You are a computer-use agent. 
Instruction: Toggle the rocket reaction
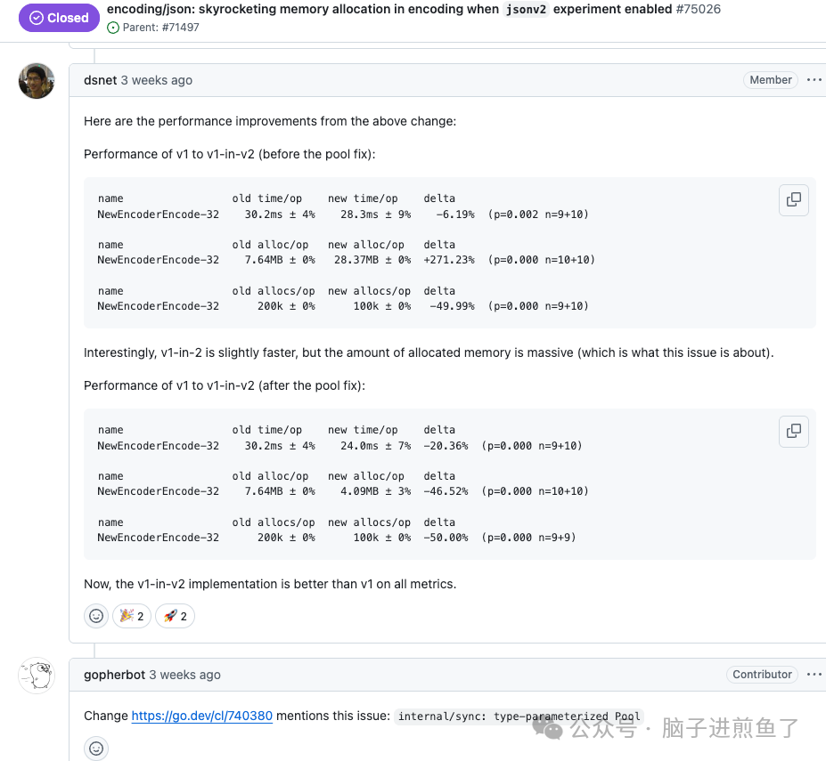coord(175,616)
